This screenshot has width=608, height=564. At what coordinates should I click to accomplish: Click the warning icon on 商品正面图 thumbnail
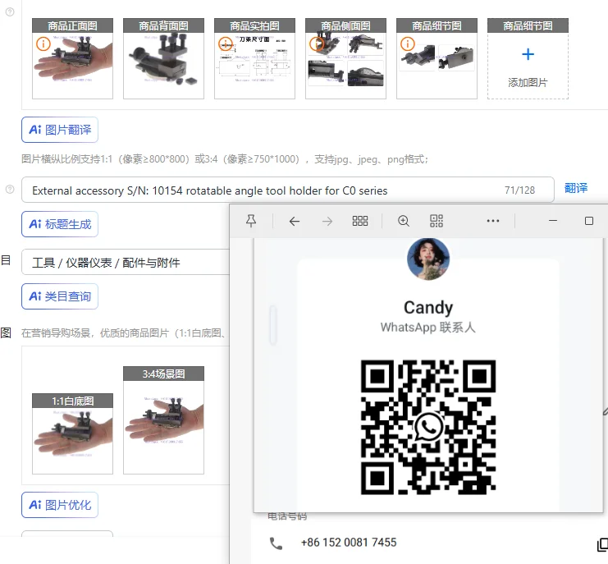point(43,44)
